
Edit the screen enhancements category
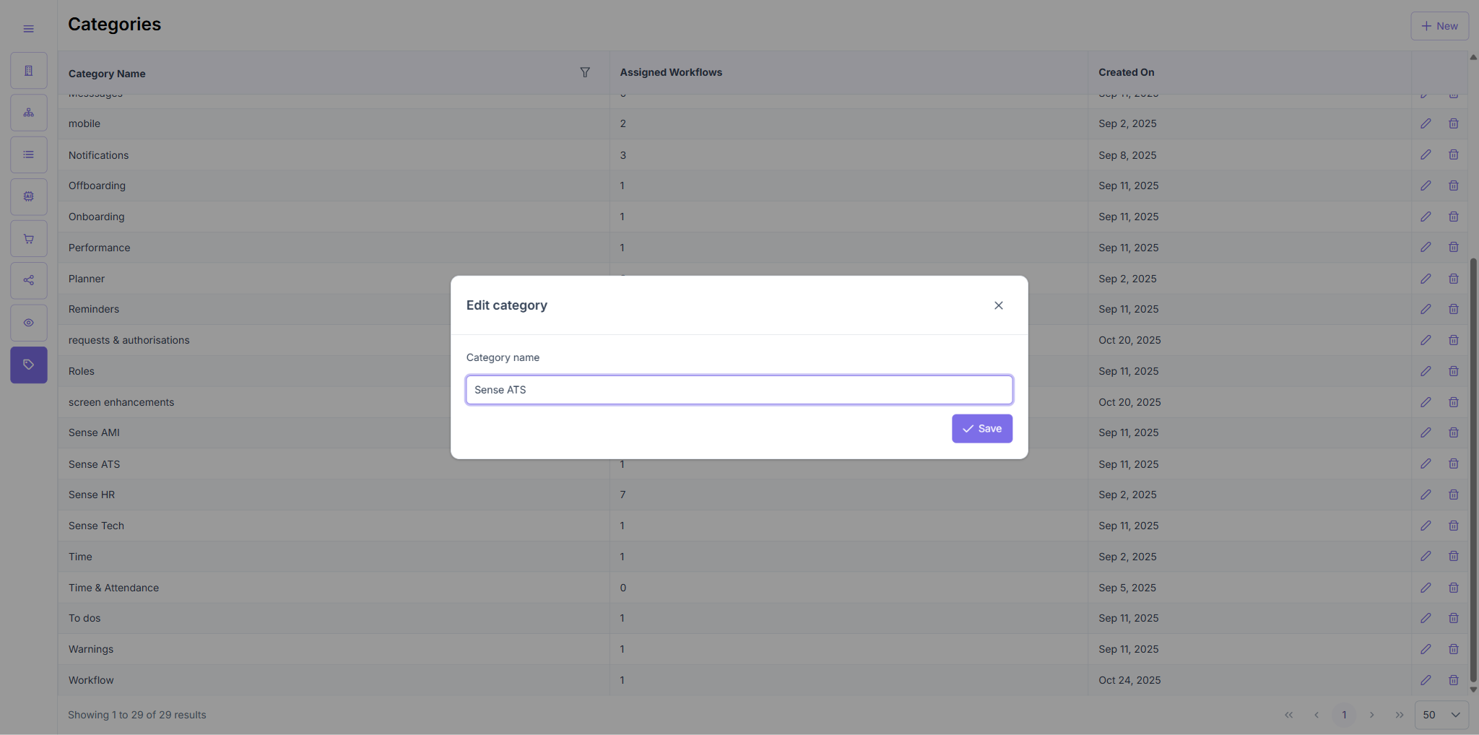[x=1426, y=402]
